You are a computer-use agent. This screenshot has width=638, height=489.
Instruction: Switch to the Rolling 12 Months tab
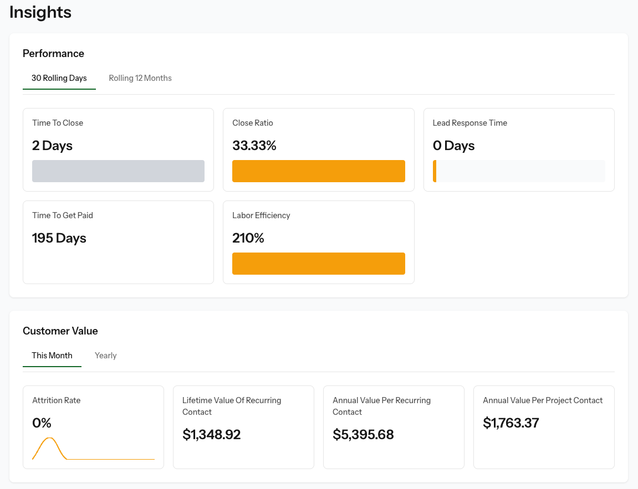point(140,78)
